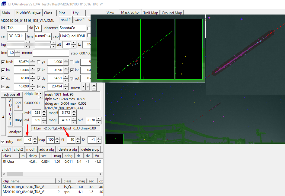Click the up arrow beside ddpix lin
Viewport: 285px width, 196px height.
coord(40,93)
